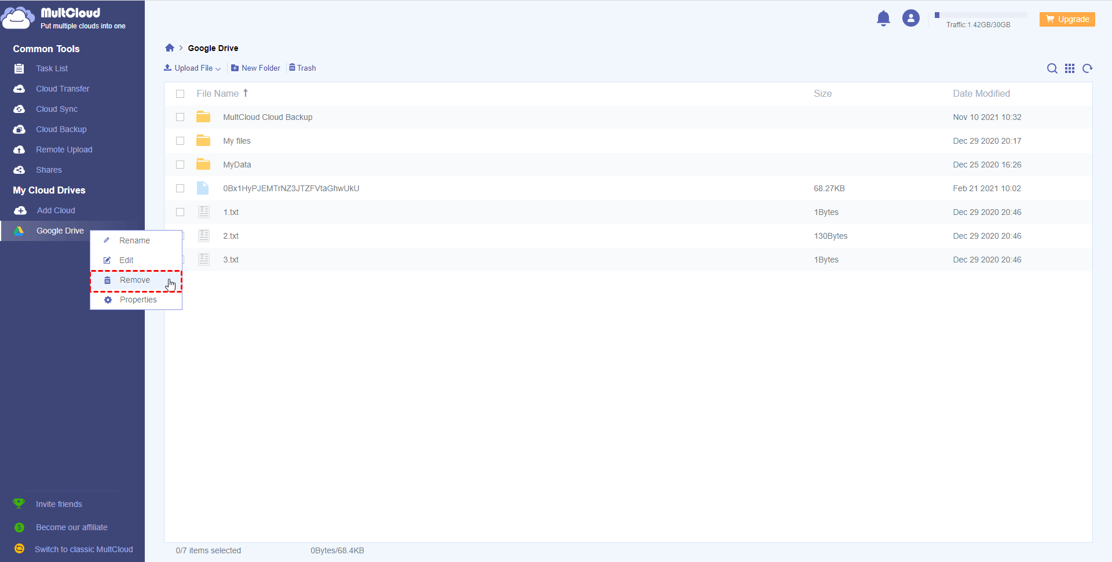Click the 2.txt file icon
Viewport: 1112px width, 562px height.
(x=204, y=235)
